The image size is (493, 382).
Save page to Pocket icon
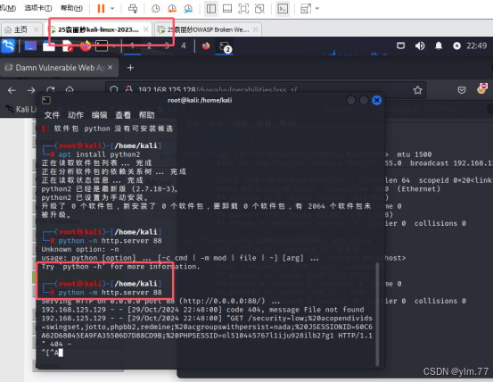462,90
